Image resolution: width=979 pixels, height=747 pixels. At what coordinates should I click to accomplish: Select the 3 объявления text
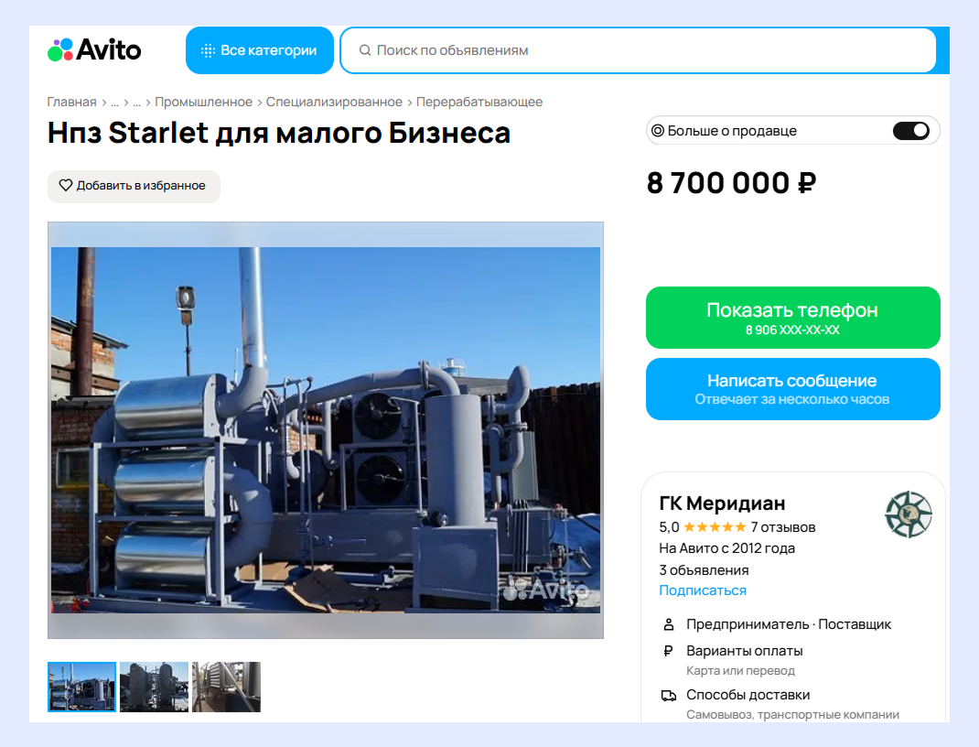[x=705, y=570]
